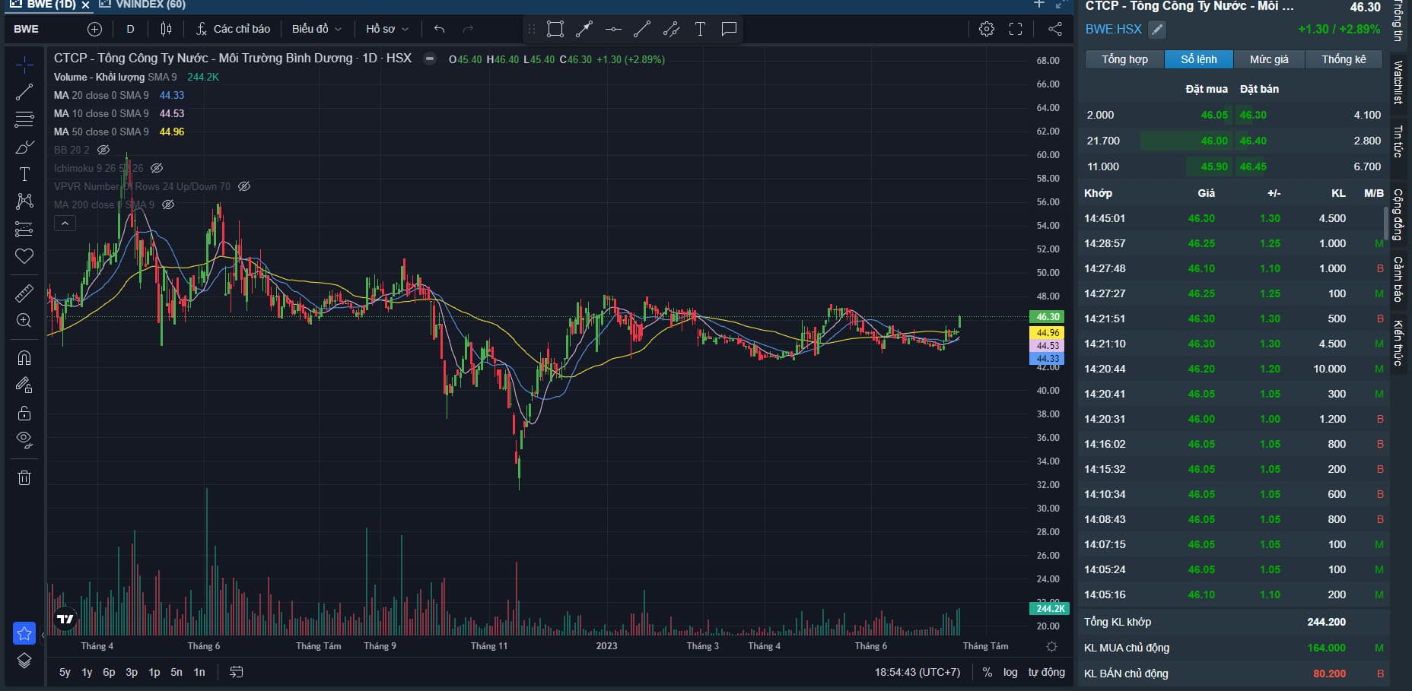Toggle tự động auto scale
The height and width of the screenshot is (691, 1412).
pos(1047,672)
